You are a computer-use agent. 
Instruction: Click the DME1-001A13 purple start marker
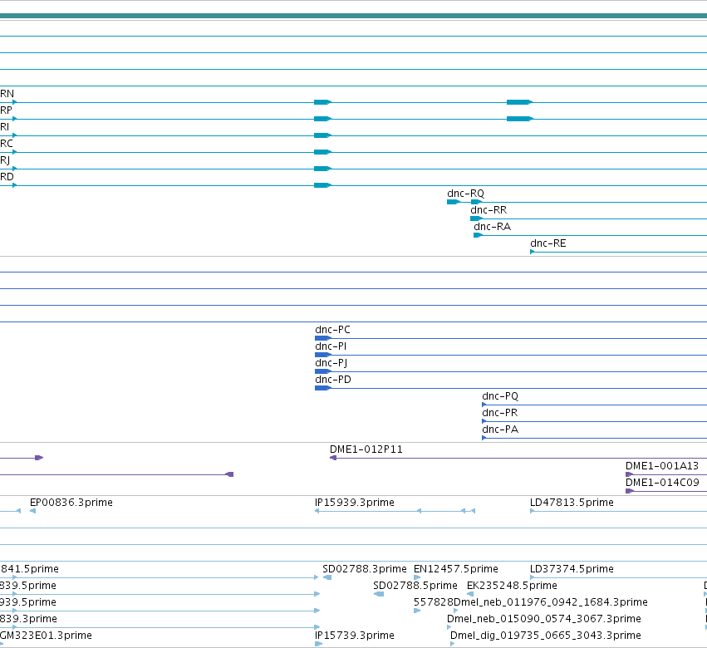coord(630,474)
